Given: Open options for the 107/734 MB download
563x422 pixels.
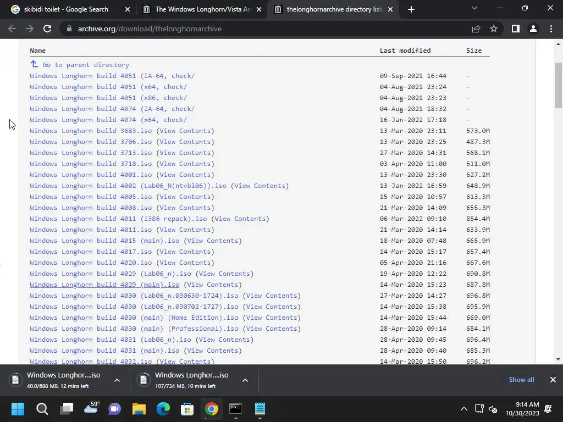Looking at the screenshot, I should [245, 380].
